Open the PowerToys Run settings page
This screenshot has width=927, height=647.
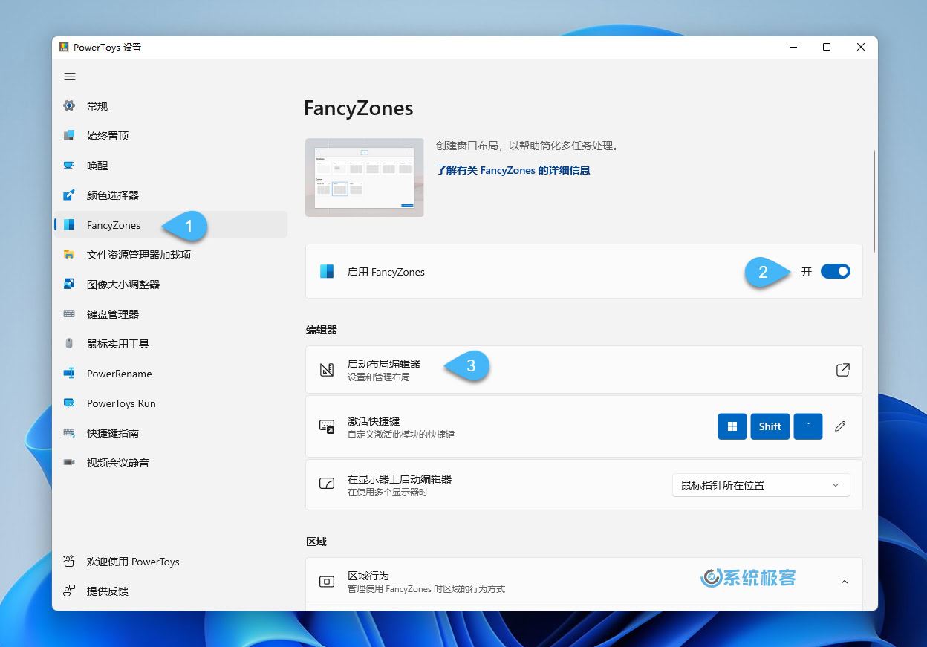pos(170,403)
